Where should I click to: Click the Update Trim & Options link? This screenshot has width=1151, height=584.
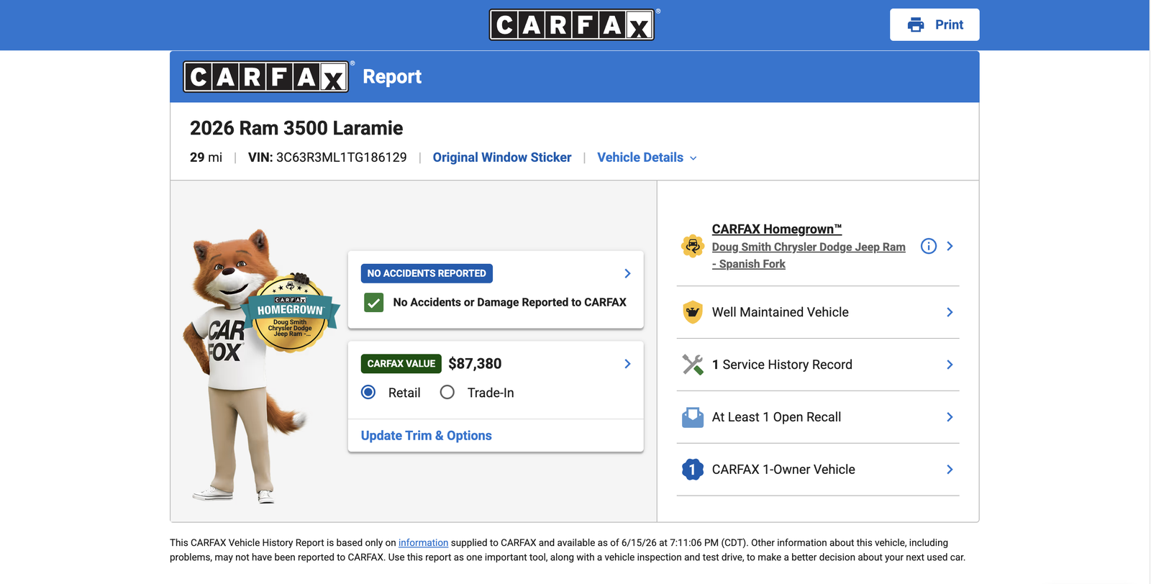(427, 436)
